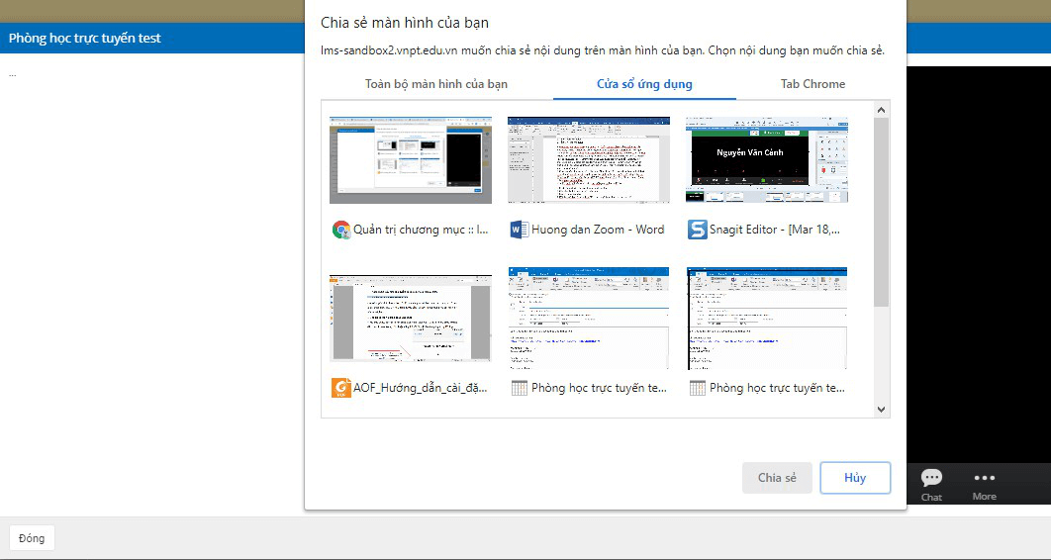Select the AOF_Hướng_dẫn_cài_đặt window thumbnail
Image resolution: width=1051 pixels, height=560 pixels.
[410, 318]
